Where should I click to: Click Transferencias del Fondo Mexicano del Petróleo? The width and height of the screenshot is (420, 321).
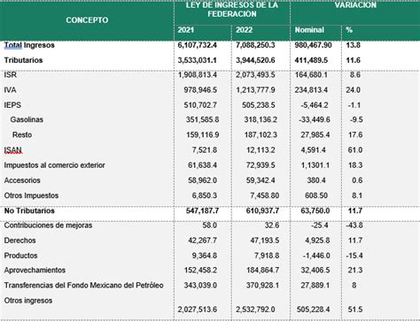coord(83,286)
